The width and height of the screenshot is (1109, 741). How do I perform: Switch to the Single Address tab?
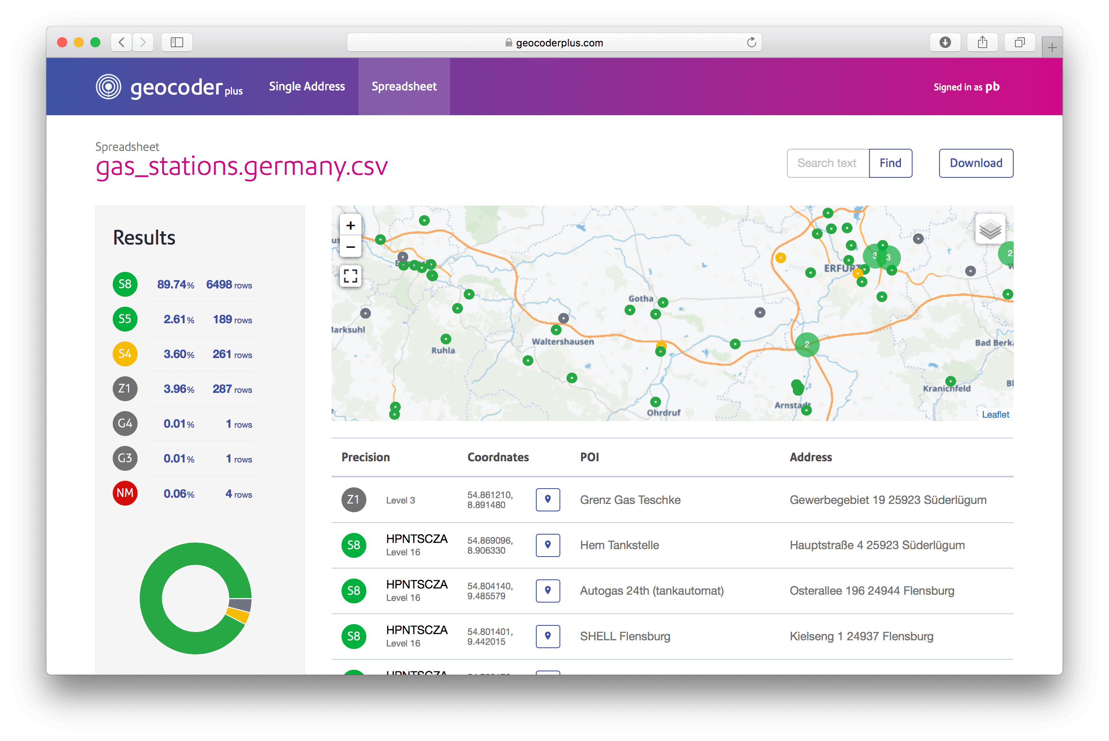(307, 87)
